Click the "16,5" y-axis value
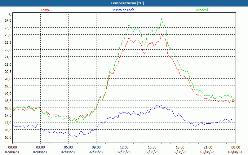The height and width of the screenshot is (155, 248). [x=8, y=130]
